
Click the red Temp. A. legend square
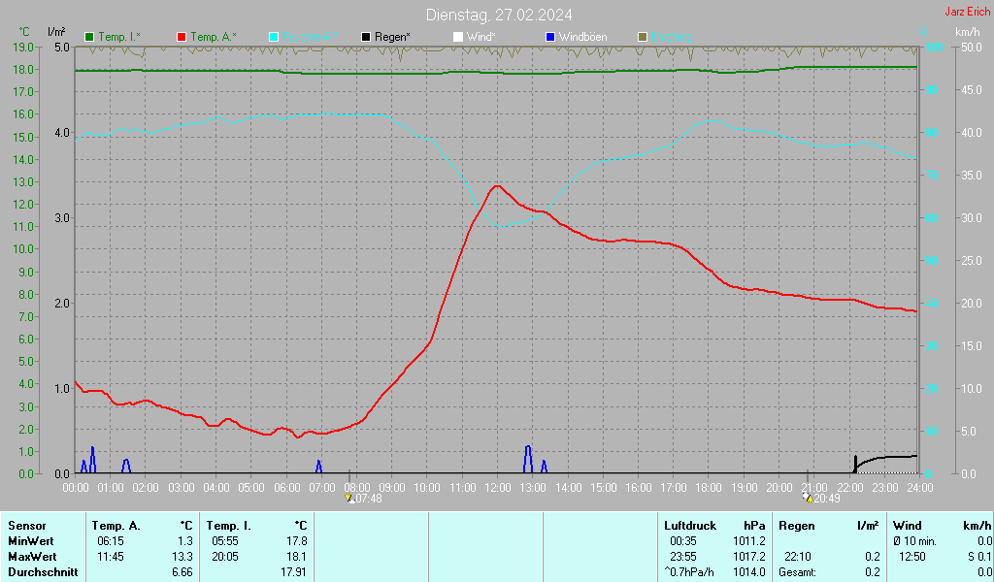coord(182,37)
